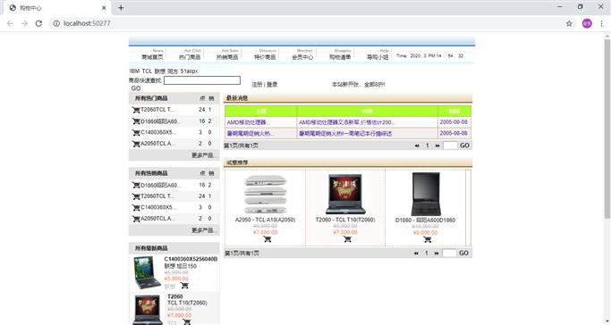The height and width of the screenshot is (325, 611).
Task: Open a new browser tab with plus icon
Action: pyautogui.click(x=121, y=8)
